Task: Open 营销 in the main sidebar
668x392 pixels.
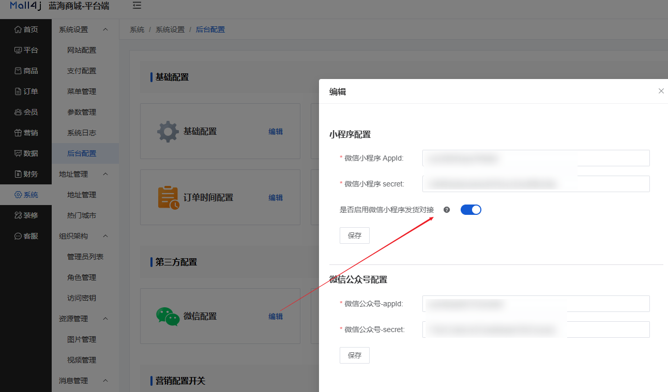Action: pyautogui.click(x=26, y=133)
